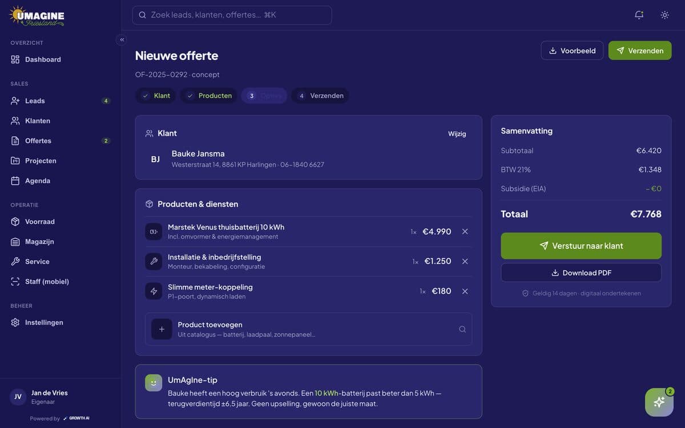Screen dimensions: 685x428
Task: Remove Marstek Venus thuisbatterij line
Action: [465, 231]
